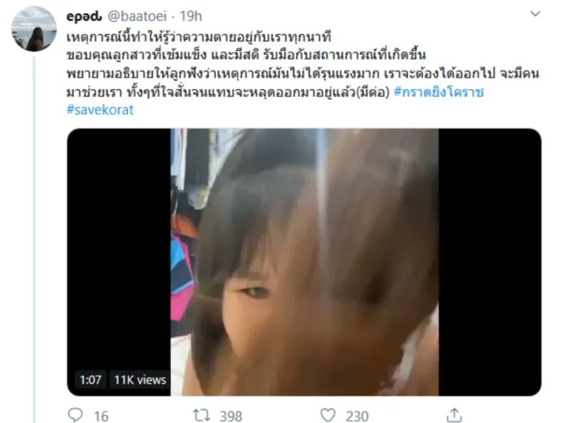Screen dimensions: 570x423
Task: Open the #savekorat hashtag
Action: point(100,110)
